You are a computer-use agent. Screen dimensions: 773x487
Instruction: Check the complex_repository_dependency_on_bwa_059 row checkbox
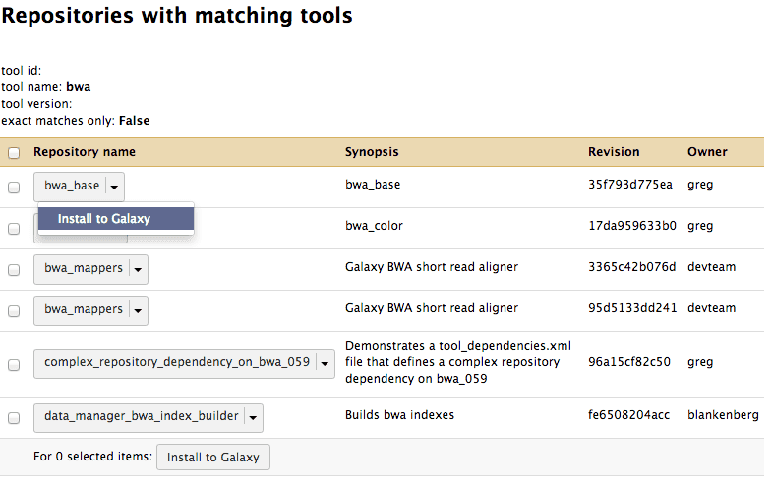click(14, 364)
